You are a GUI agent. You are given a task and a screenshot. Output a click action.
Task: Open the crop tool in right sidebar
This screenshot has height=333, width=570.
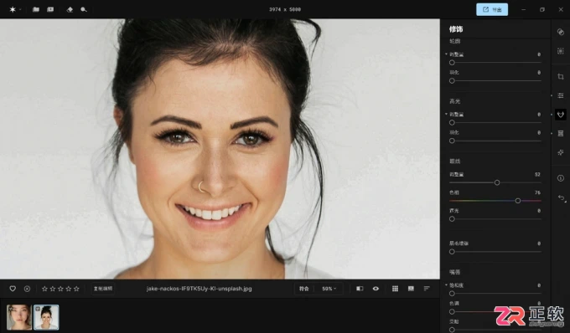[x=561, y=76]
